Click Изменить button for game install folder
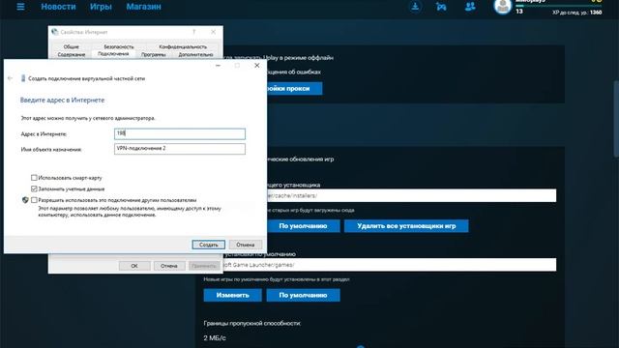Screen dimensions: 619x348 pyautogui.click(x=232, y=295)
